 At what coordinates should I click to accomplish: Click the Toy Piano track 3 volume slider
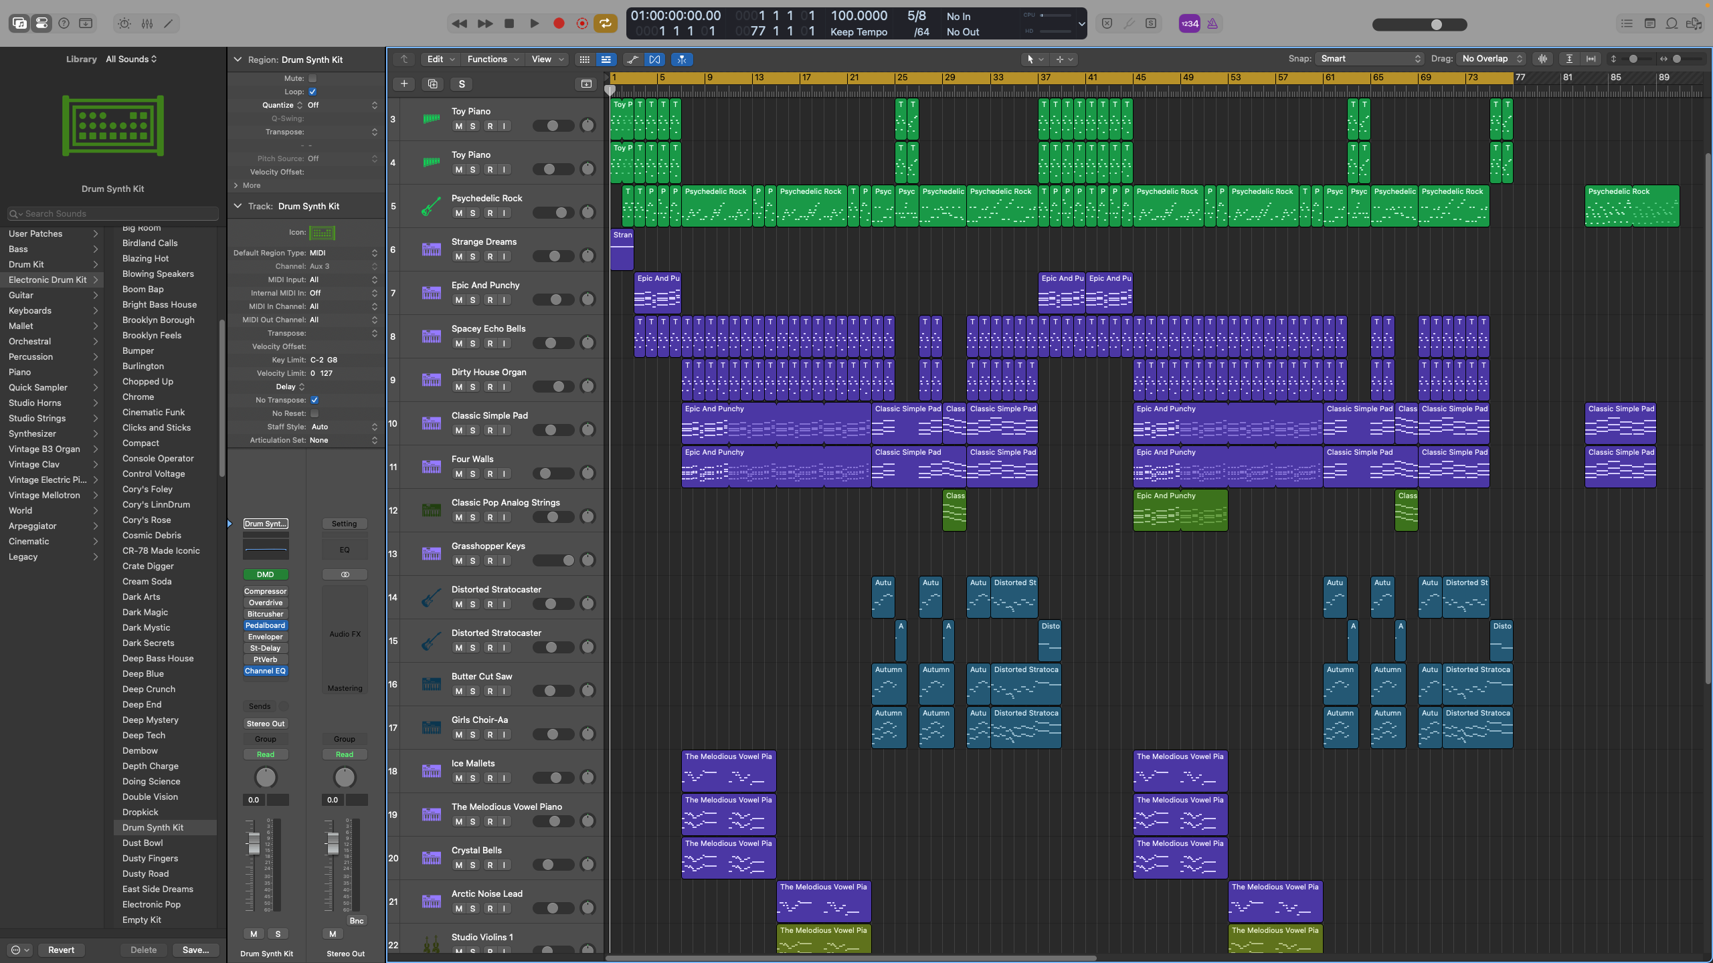[553, 126]
